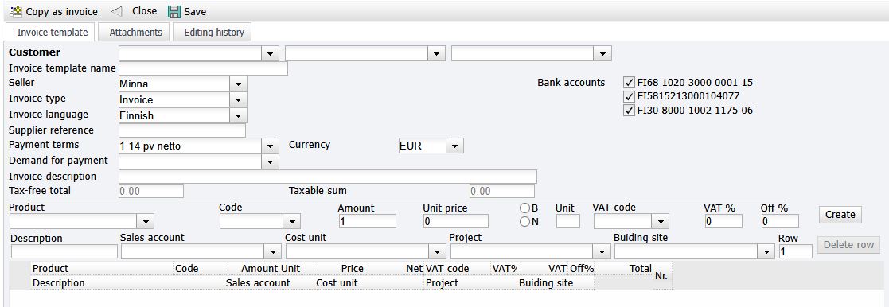Expand the Project dropdown
The height and width of the screenshot is (307, 889).
coord(602,251)
